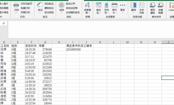Screen dimensions: 174x105
Task: Expand the 打印 dropdown arrow
Action: (x=16, y=13)
